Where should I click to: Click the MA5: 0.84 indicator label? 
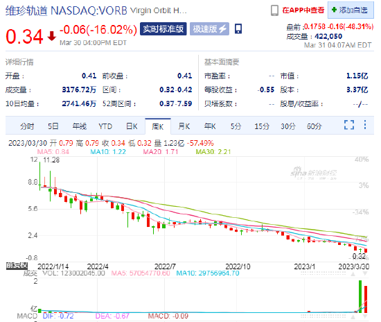(x=53, y=152)
